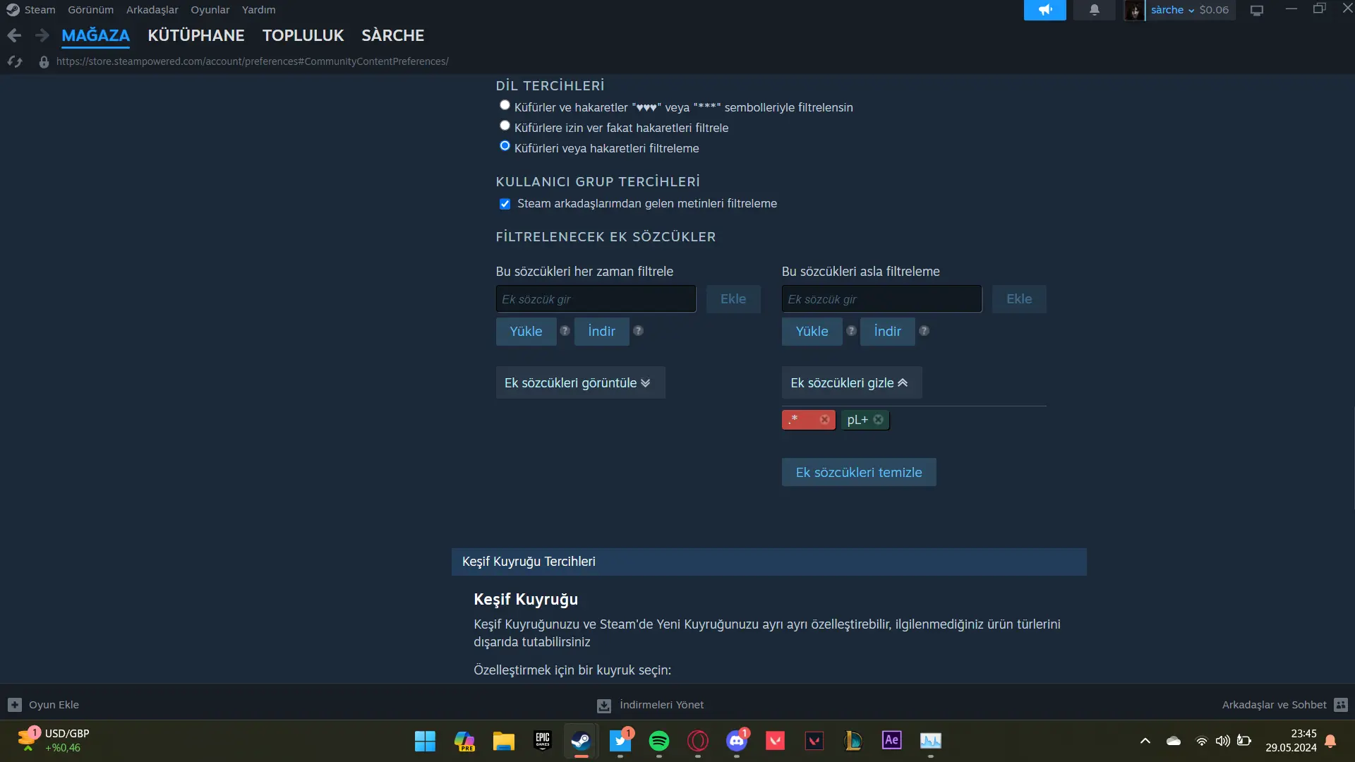Click Yükle under always-filter words
The image size is (1355, 762).
tap(526, 332)
